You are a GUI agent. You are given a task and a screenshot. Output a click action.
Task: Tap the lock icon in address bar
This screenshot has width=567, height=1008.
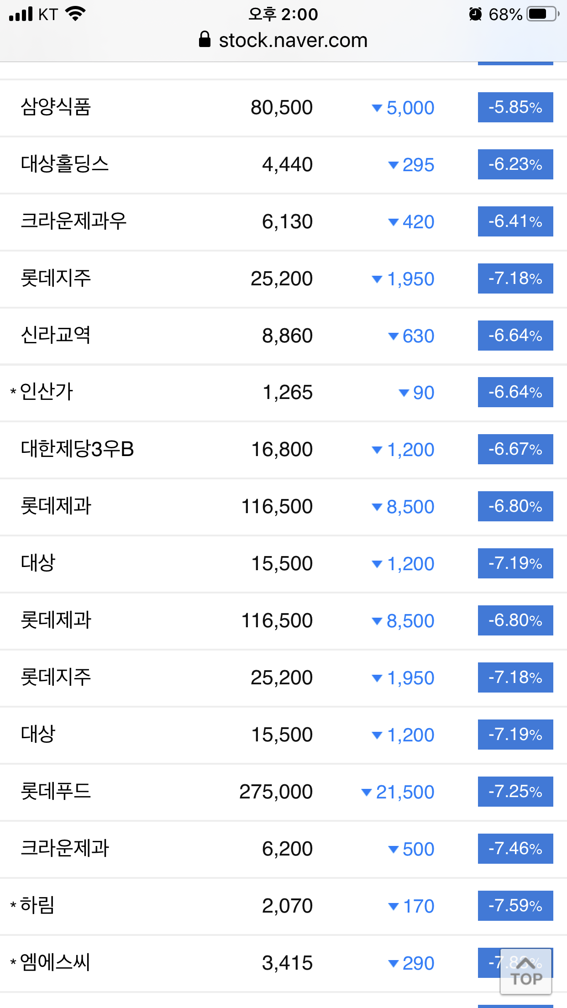205,40
